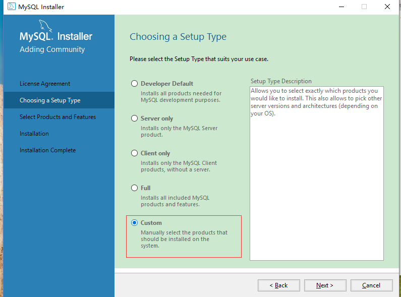Click the 'Choosing a Setup Type' heading

pos(178,37)
